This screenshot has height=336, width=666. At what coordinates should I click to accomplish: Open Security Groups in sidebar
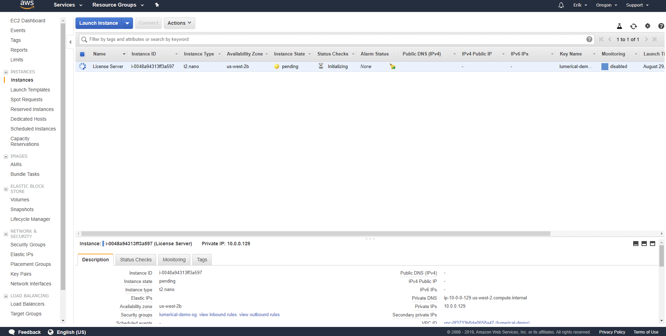coord(28,245)
